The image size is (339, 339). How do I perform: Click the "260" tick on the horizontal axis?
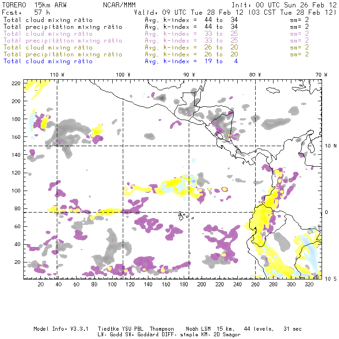pyautogui.click(x=255, y=284)
